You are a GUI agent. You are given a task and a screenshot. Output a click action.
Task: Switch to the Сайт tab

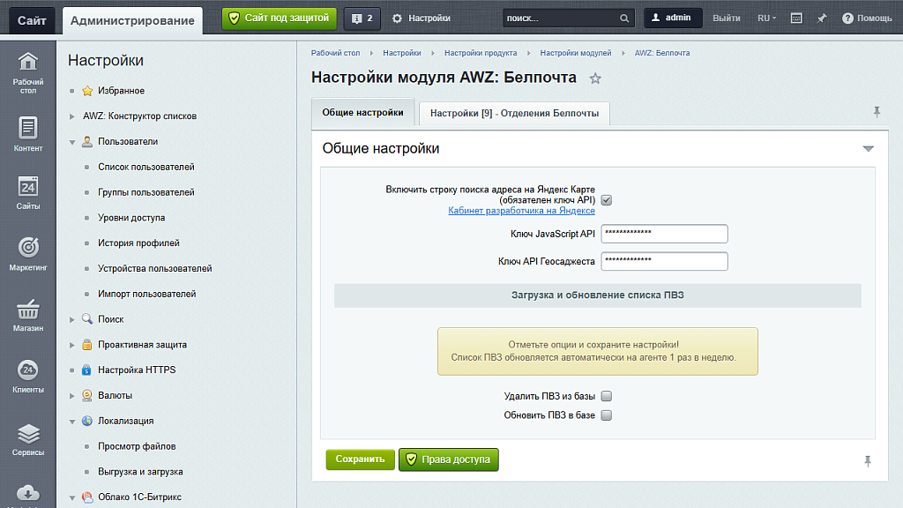[33, 20]
